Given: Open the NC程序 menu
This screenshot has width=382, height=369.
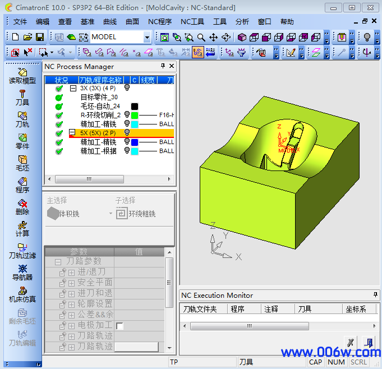Looking at the screenshot, I should (160, 21).
